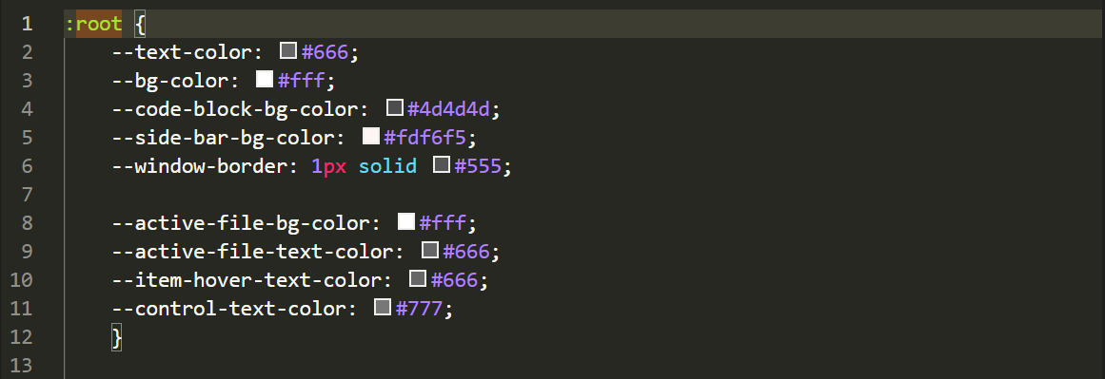Open the #4d4d4d code-block color swatch
Viewport: 1105px width, 379px height.
click(395, 107)
